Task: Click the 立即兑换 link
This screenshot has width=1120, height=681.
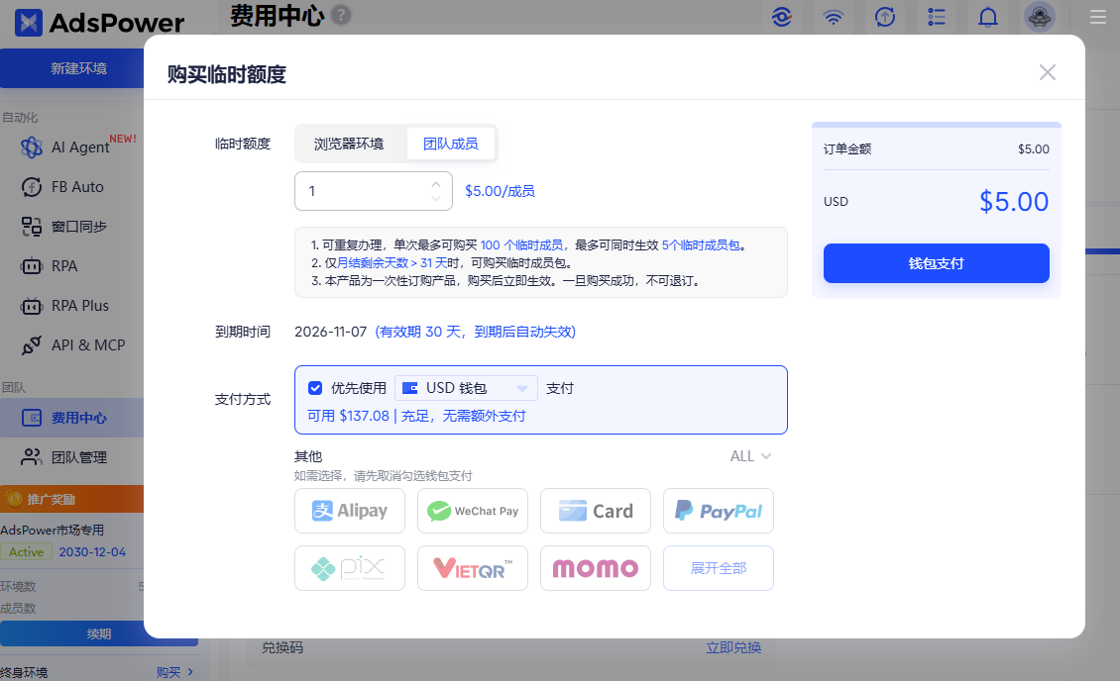Action: [x=733, y=647]
